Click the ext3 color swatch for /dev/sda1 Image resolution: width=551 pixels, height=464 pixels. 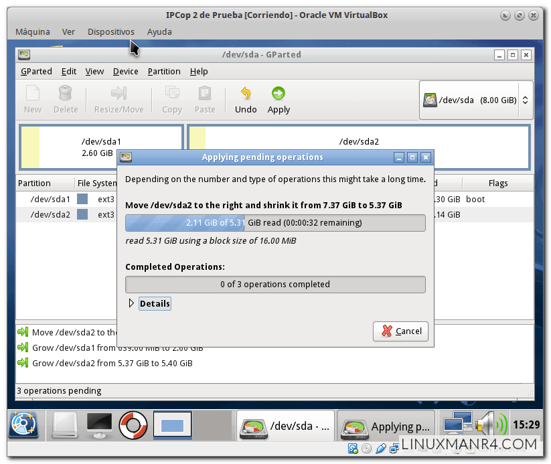point(82,199)
